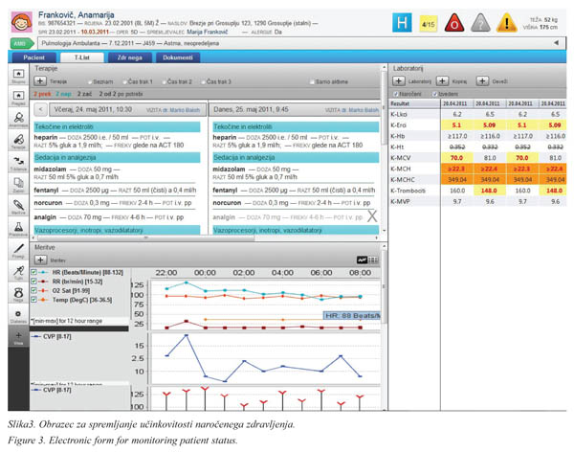Go to previous day with < button
Image resolution: width=574 pixels, height=452 pixels.
coord(40,109)
